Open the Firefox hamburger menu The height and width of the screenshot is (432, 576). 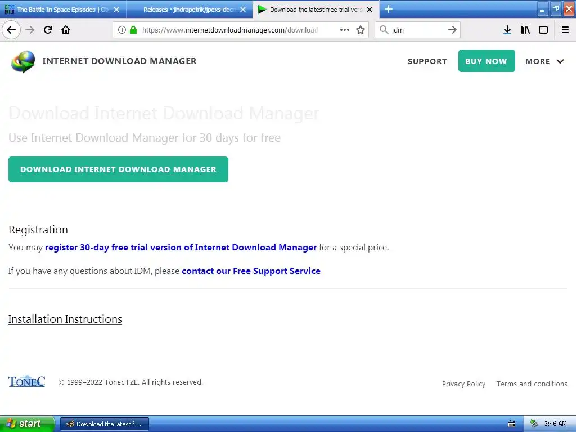tap(565, 30)
